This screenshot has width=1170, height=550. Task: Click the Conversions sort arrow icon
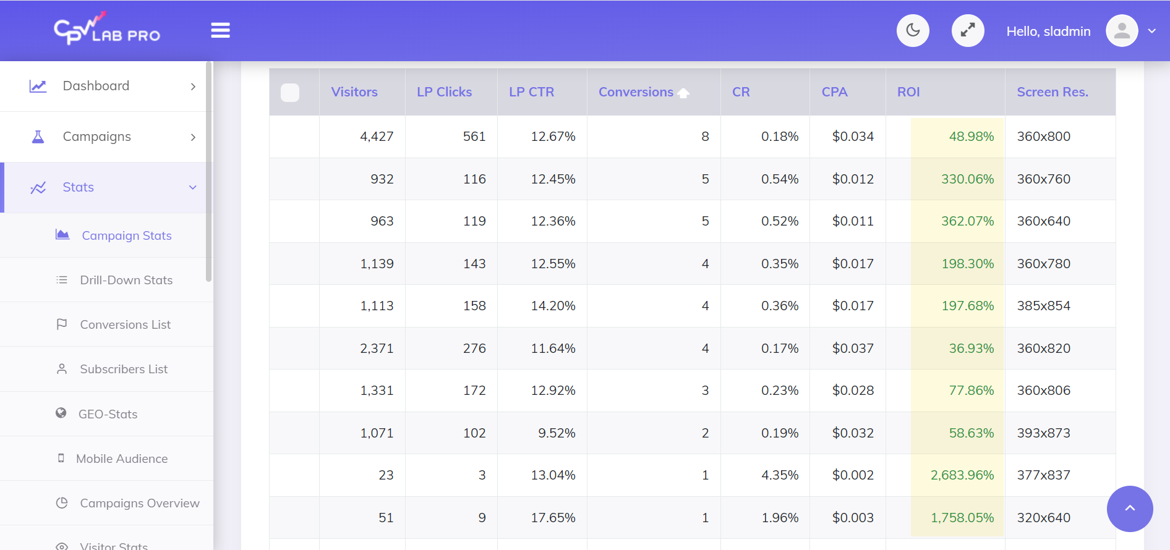(x=683, y=93)
